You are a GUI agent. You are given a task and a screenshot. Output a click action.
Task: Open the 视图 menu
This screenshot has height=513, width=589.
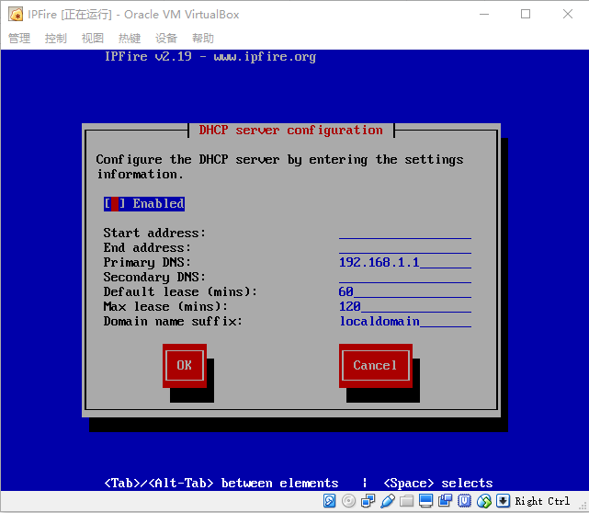click(x=93, y=38)
